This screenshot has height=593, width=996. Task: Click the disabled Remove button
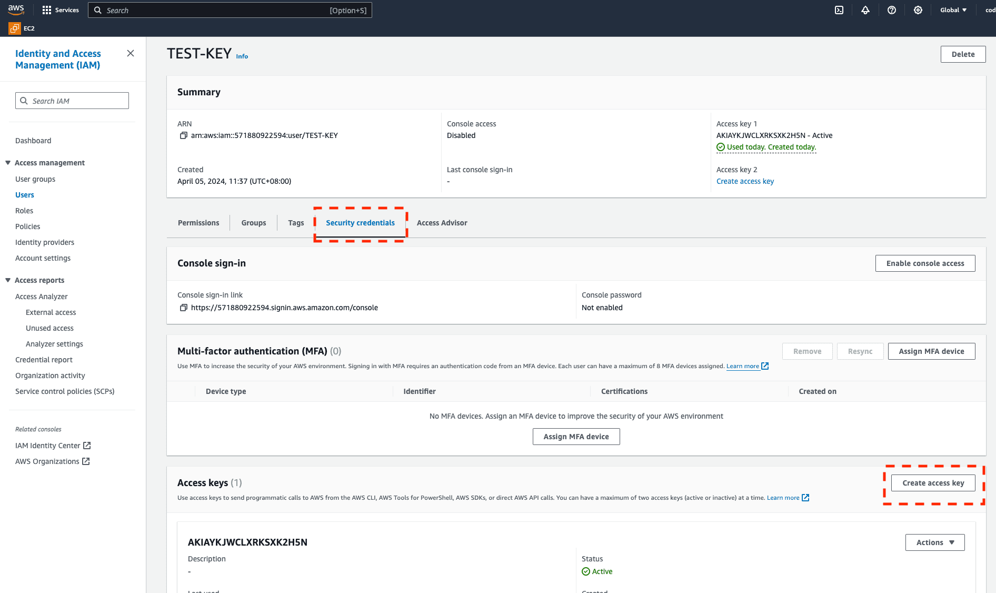(807, 351)
